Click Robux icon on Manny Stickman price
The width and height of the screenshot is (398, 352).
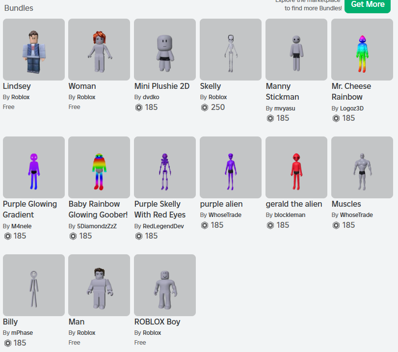point(270,119)
